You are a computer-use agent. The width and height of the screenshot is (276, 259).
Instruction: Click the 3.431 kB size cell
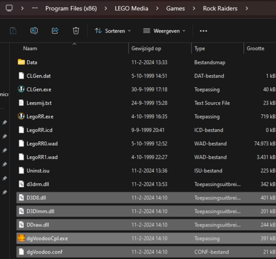266,157
